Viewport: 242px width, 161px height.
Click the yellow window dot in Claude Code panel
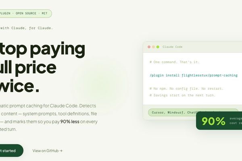[153, 47]
